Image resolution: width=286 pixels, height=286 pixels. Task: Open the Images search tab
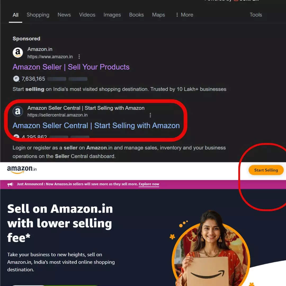click(112, 15)
